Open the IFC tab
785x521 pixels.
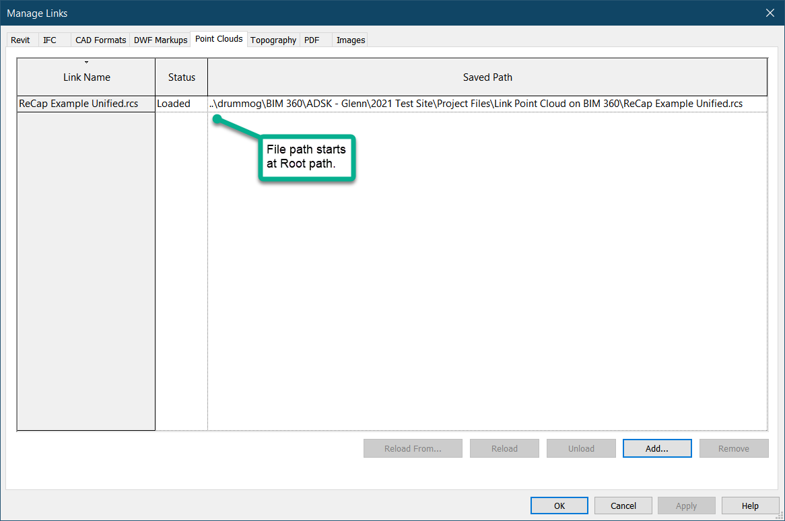point(50,40)
